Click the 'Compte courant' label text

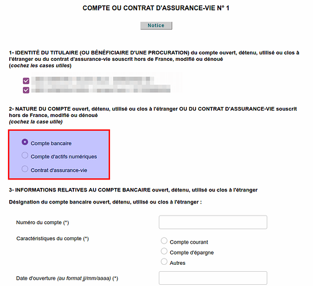click(x=189, y=242)
